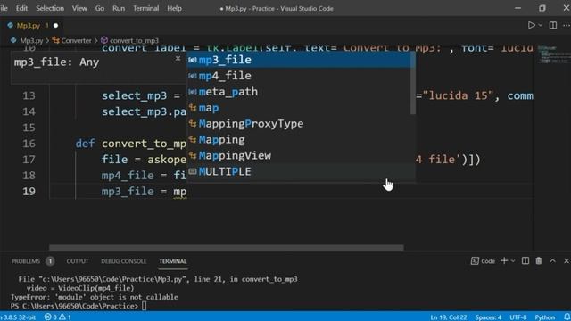
Task: Switch to the TERMINAL tab
Action: pyautogui.click(x=173, y=261)
